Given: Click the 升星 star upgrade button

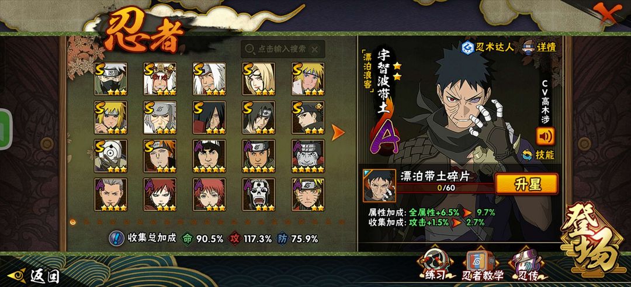Looking at the screenshot, I should [526, 184].
